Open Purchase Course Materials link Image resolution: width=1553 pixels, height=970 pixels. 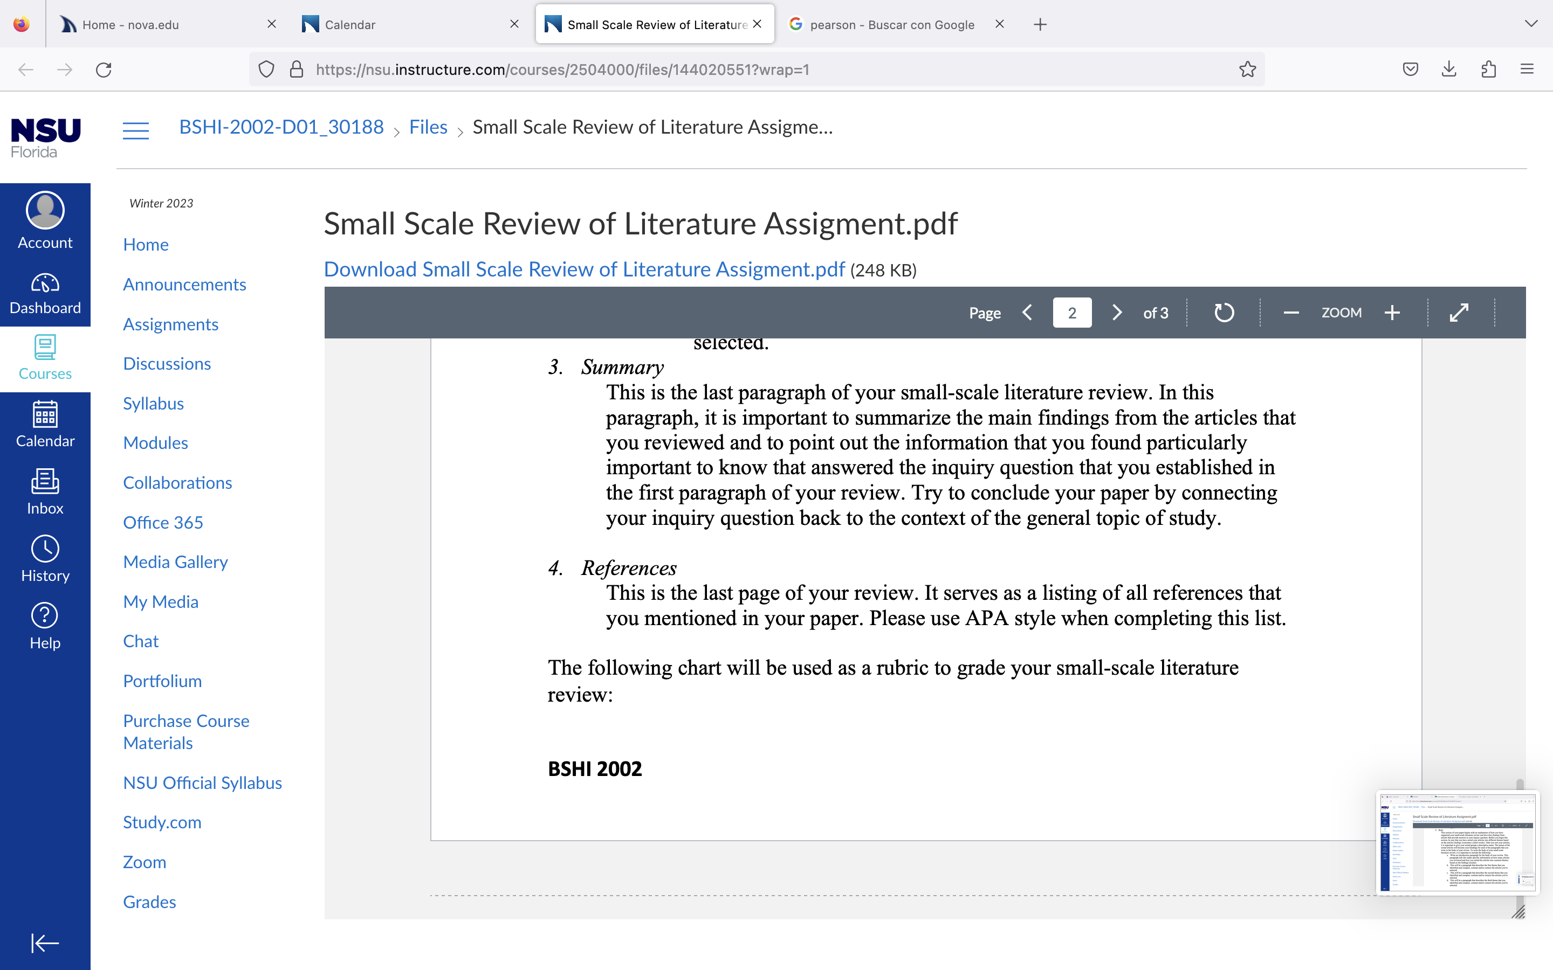point(186,731)
